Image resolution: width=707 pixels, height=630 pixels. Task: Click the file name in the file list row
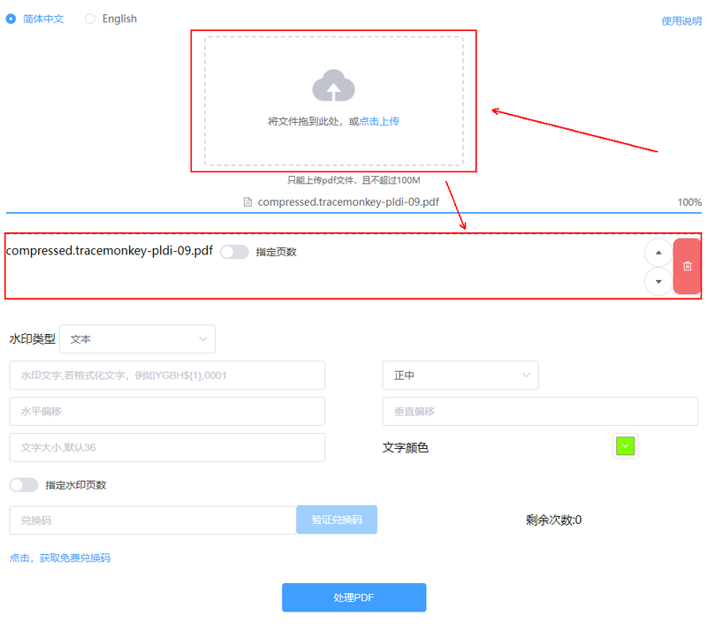click(109, 250)
